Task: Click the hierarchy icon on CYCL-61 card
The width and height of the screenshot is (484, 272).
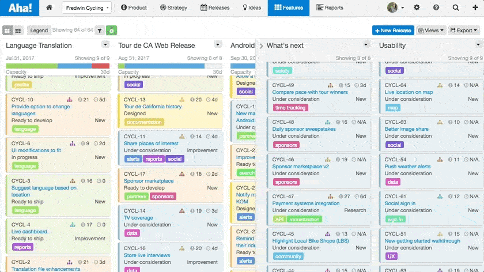Action: click(x=440, y=197)
